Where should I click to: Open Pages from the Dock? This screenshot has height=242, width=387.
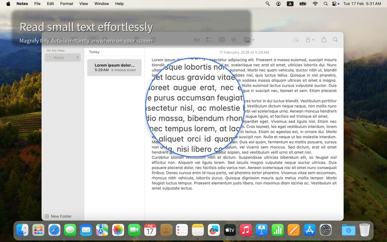click(294, 230)
